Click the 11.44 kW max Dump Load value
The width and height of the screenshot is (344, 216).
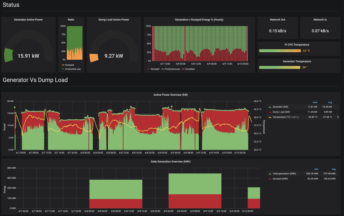coord(312,112)
